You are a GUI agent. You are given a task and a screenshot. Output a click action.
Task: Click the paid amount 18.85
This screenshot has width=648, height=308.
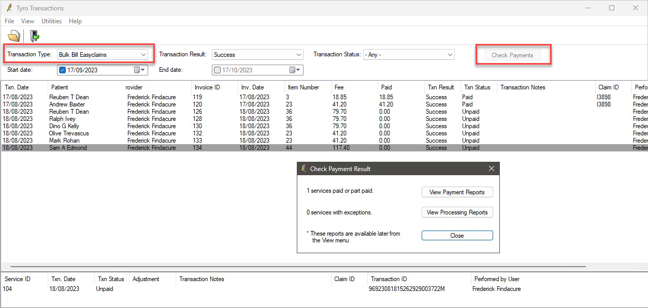(386, 97)
